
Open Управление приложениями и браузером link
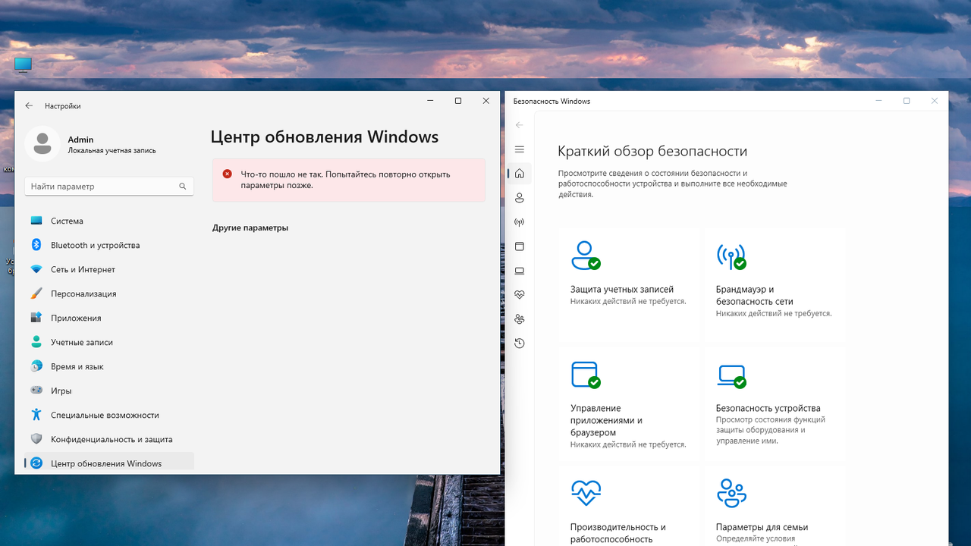point(607,420)
